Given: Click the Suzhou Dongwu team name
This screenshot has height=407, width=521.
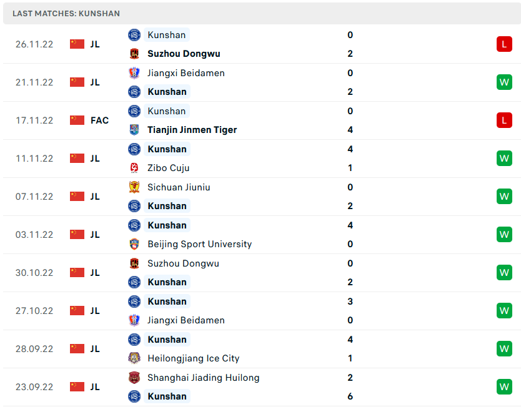Looking at the screenshot, I should click(x=184, y=54).
